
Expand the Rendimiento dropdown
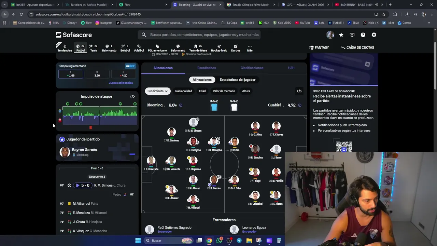(x=157, y=91)
